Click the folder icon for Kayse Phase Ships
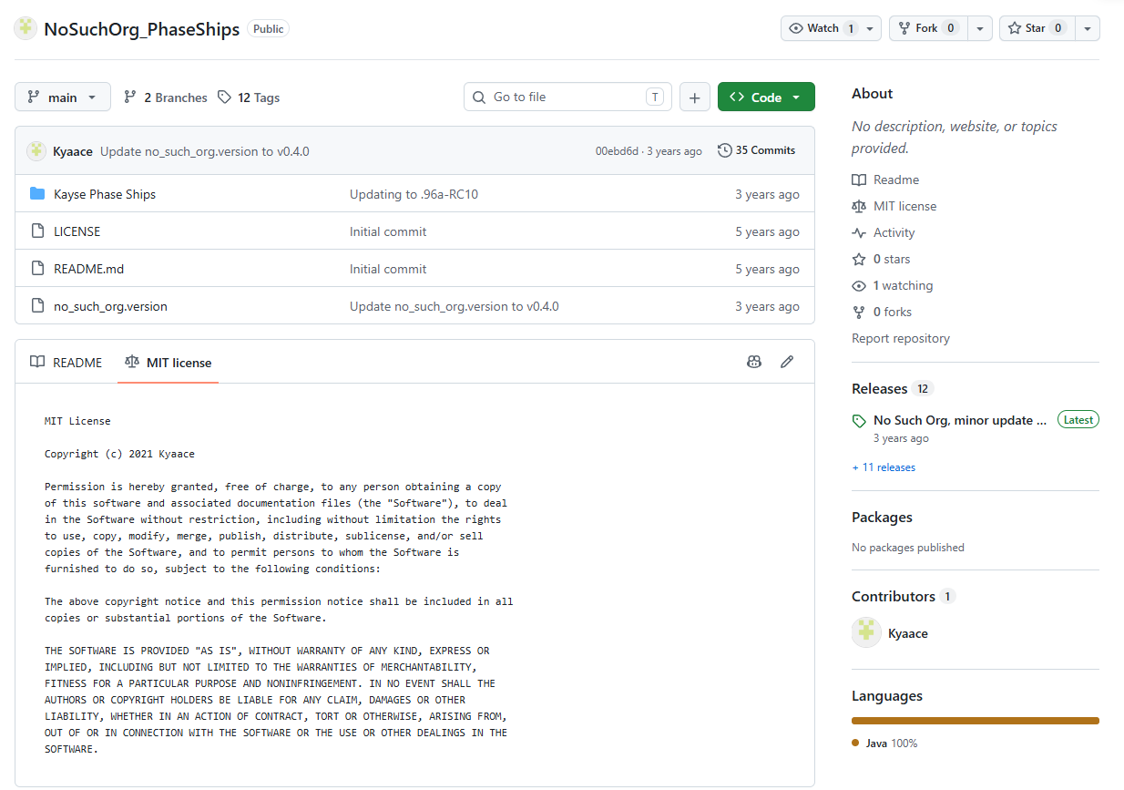This screenshot has width=1124, height=790. pyautogui.click(x=37, y=194)
